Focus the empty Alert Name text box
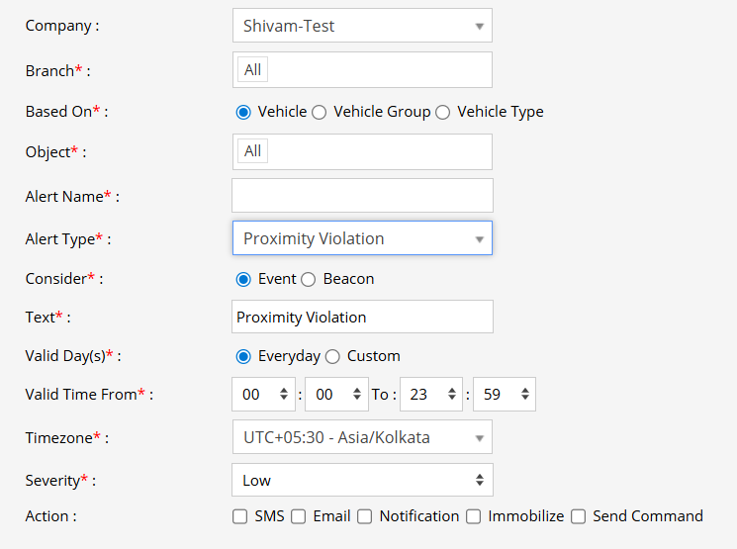The image size is (737, 549). [361, 196]
